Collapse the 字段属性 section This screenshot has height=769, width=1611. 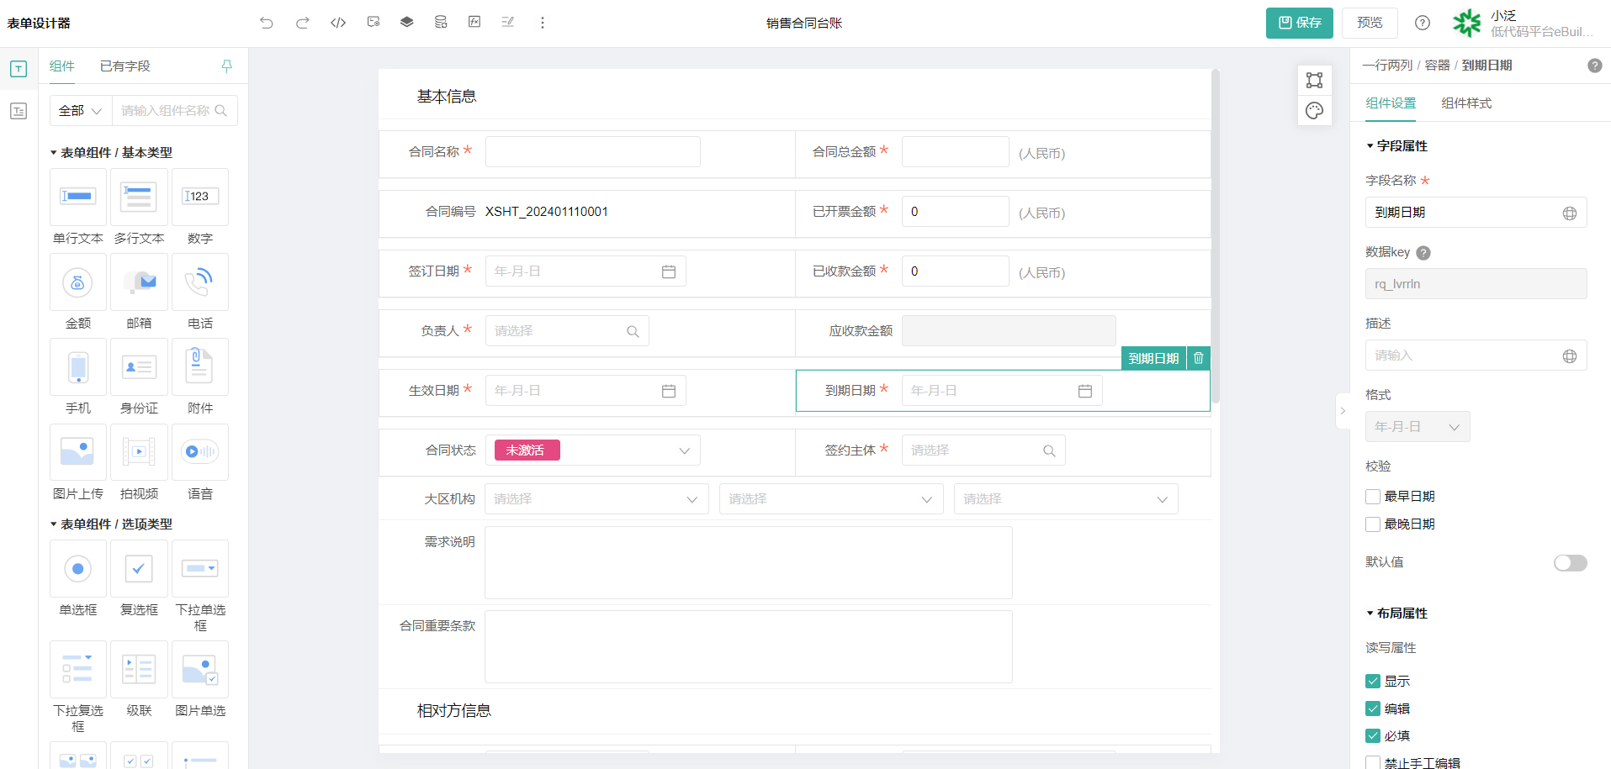(x=1370, y=146)
